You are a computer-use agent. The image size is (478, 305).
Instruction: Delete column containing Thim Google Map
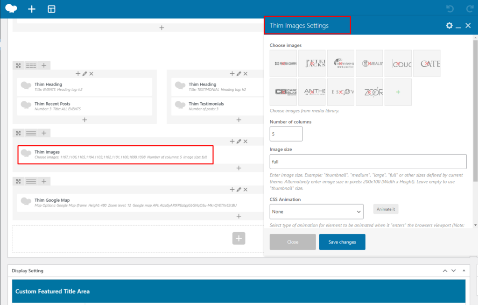point(246,190)
